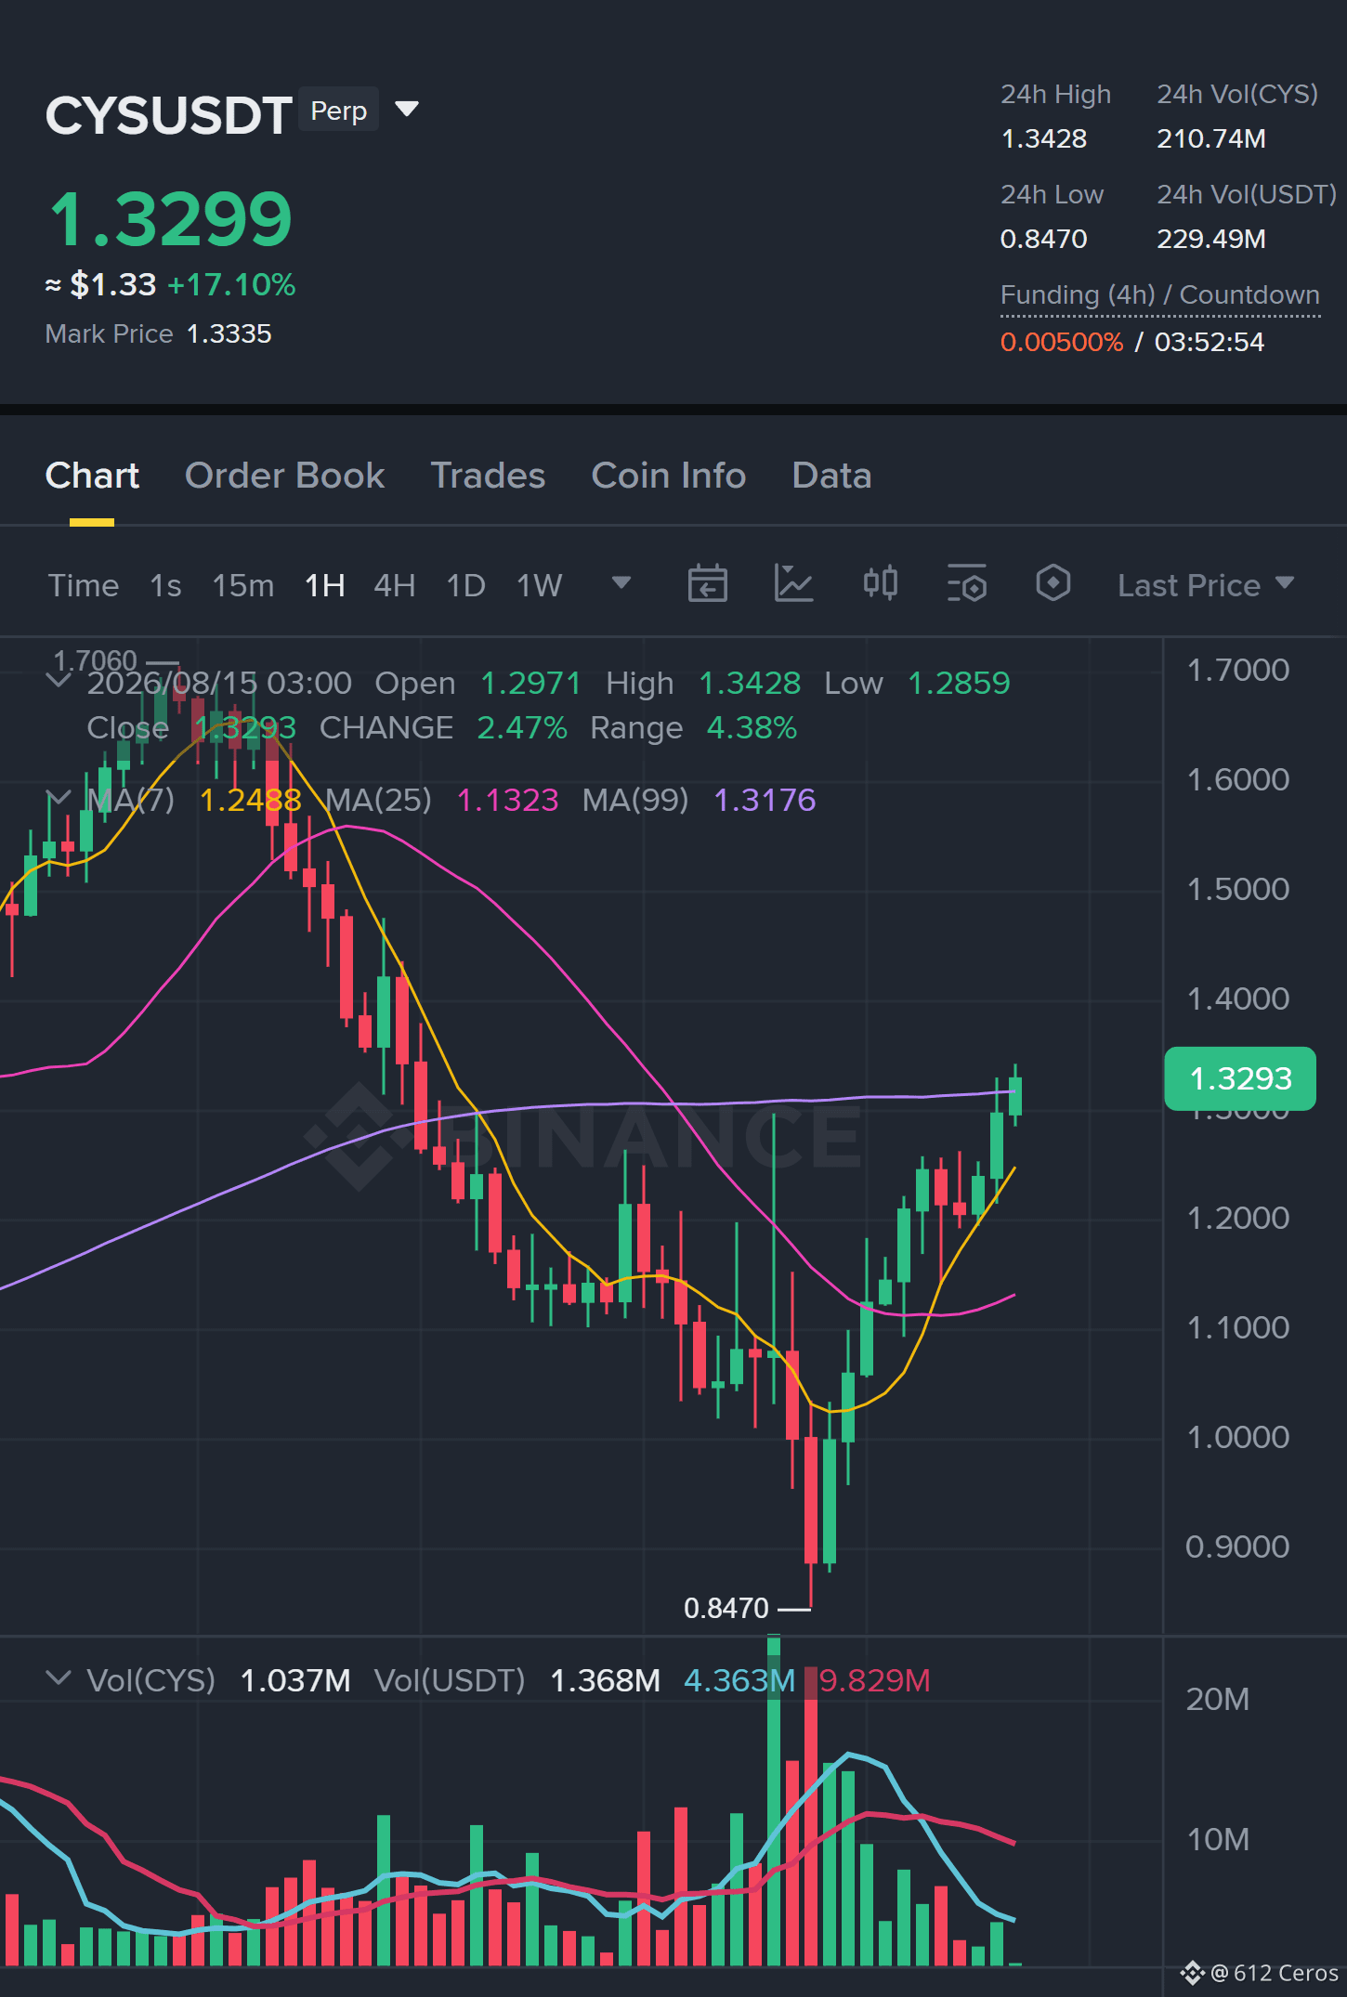Click the 24h Vol(USDT) value 229.49M
Image resolution: width=1347 pixels, height=1997 pixels.
pos(1211,239)
